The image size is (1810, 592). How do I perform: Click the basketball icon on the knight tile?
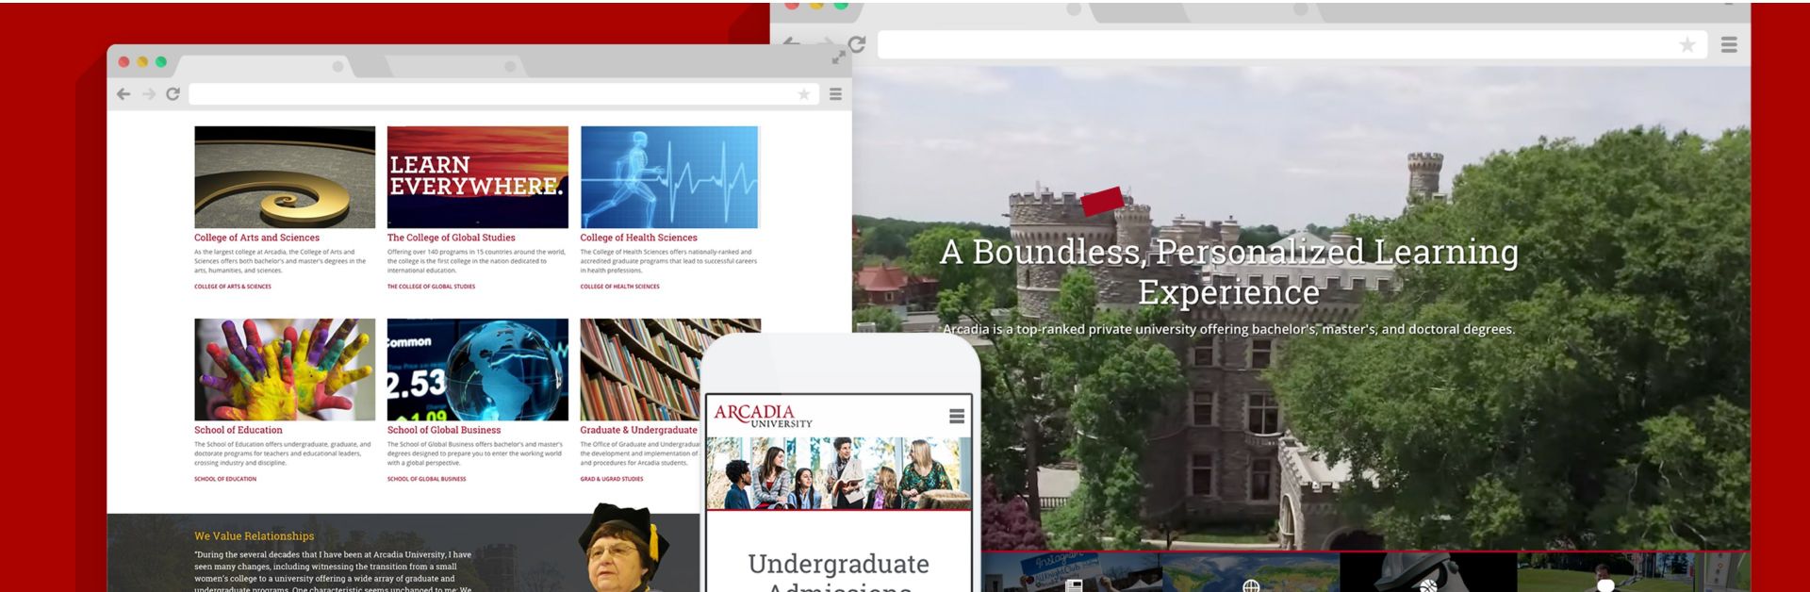(x=1428, y=586)
